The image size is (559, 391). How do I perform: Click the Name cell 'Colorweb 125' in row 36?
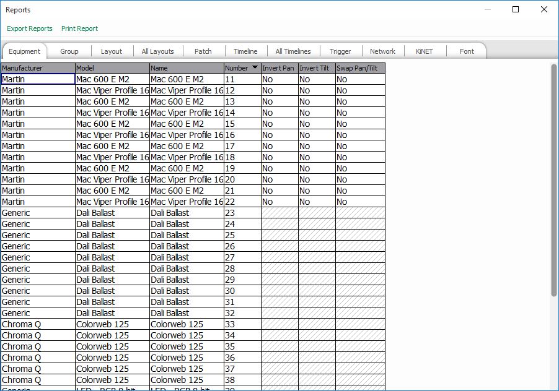tap(187, 358)
